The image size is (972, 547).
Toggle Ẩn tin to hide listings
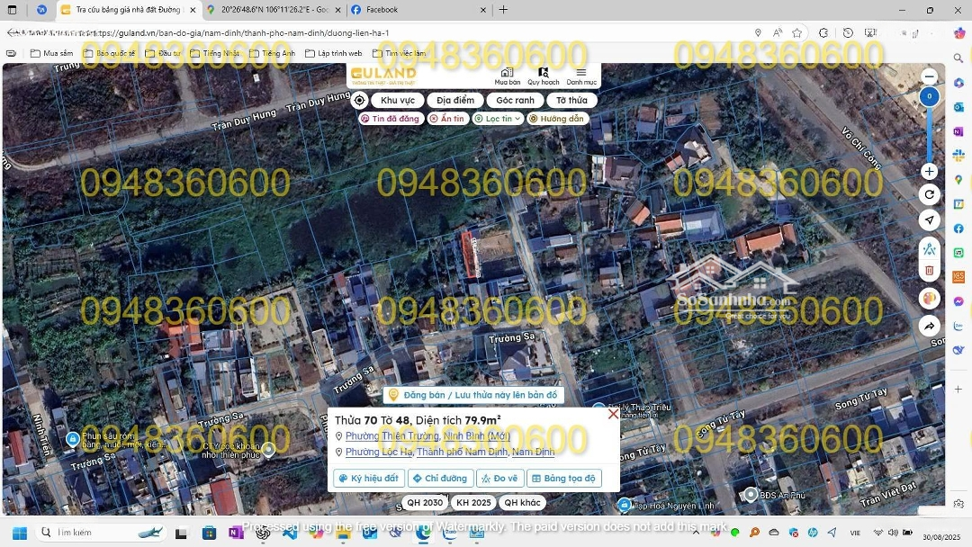(447, 119)
